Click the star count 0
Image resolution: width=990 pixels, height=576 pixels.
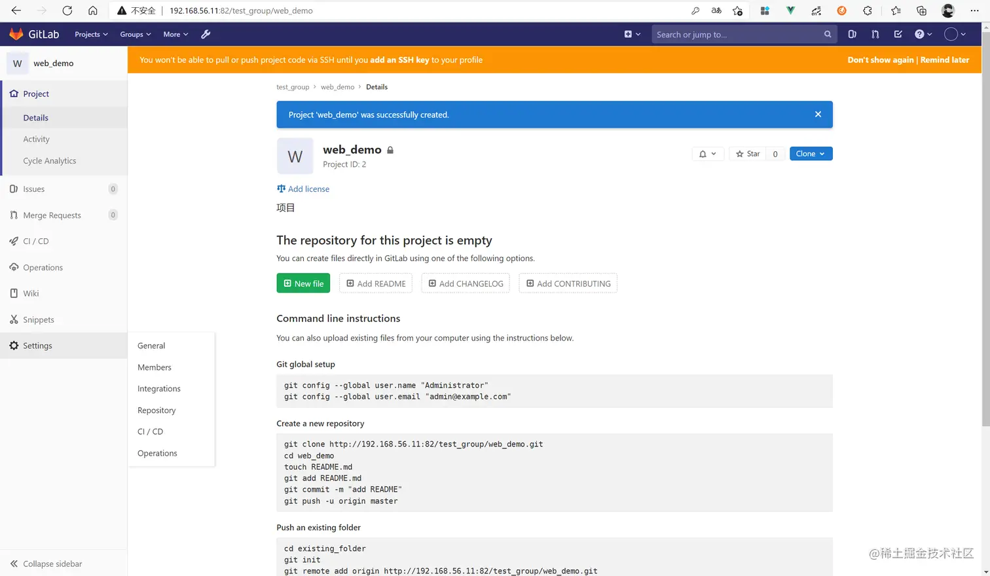775,154
